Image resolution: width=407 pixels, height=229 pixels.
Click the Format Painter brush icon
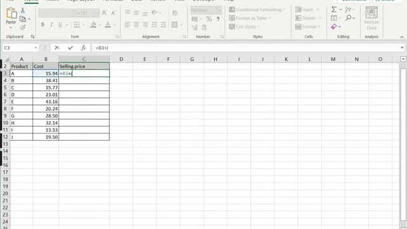pos(23,27)
